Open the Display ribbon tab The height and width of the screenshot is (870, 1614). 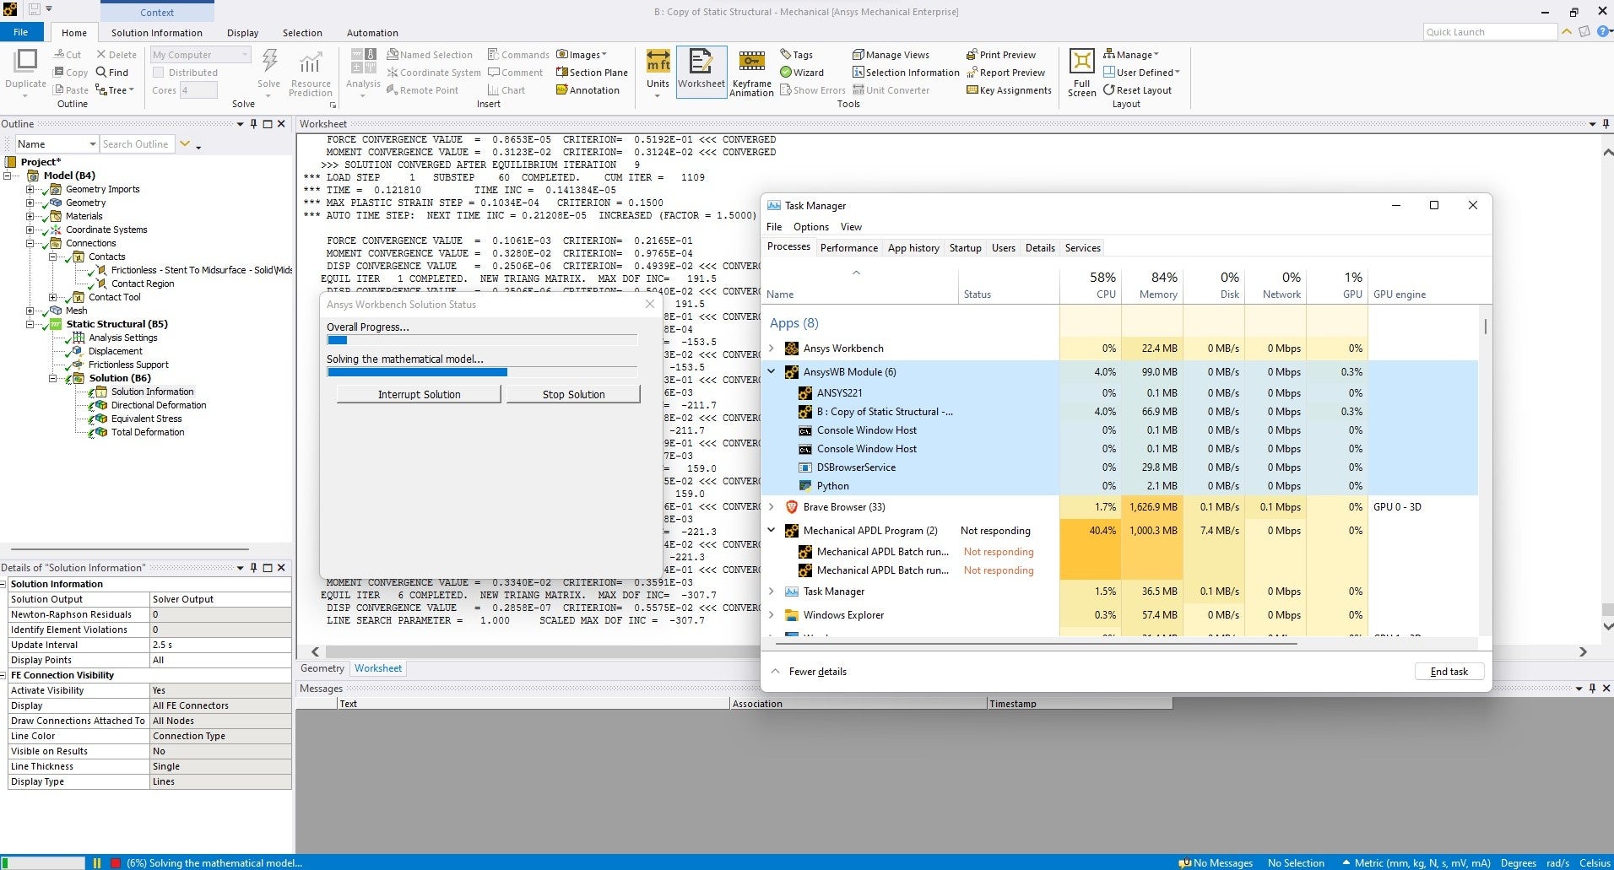[x=242, y=33]
